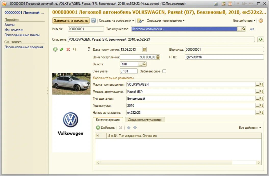Click the Счет учета field
269x176 pixels.
129,71
